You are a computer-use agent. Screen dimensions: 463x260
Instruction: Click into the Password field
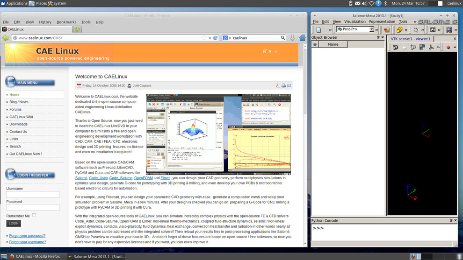click(33, 207)
